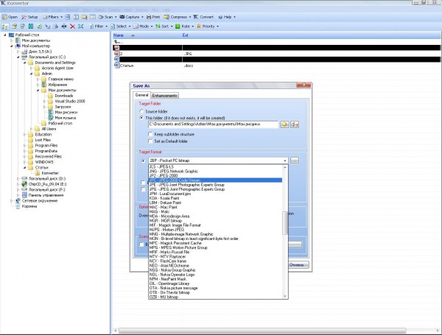Expand the WINDOWS folder
Image resolution: width=442 pixels, height=335 pixels.
click(24, 162)
